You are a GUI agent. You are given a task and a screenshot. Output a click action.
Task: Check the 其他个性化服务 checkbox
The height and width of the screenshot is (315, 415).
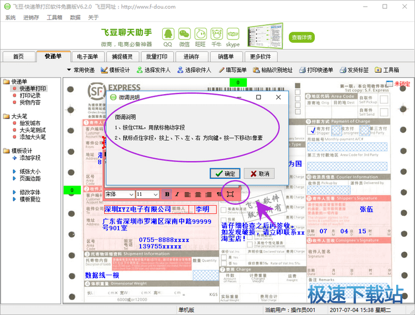(x=250, y=244)
